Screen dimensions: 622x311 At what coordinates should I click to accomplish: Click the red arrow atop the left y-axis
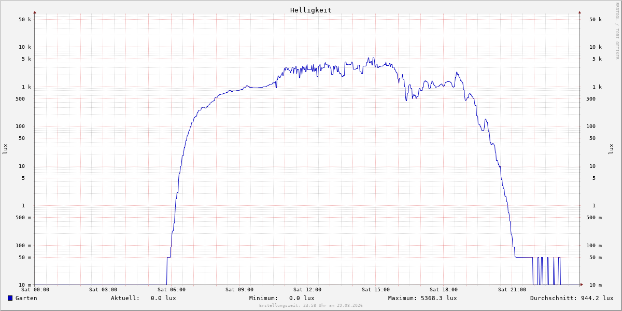35,12
